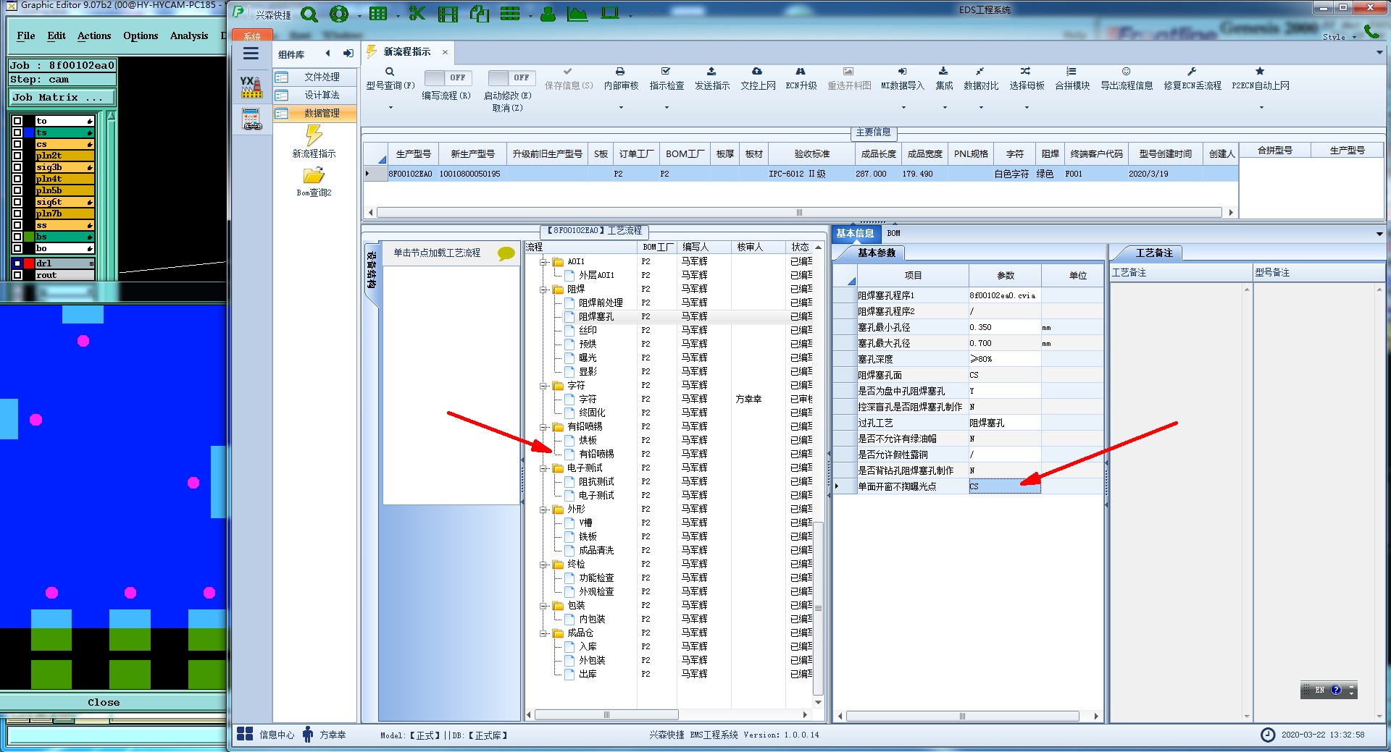Open the Analysis menu in Graphic Editor
This screenshot has width=1391, height=752.
189,35
